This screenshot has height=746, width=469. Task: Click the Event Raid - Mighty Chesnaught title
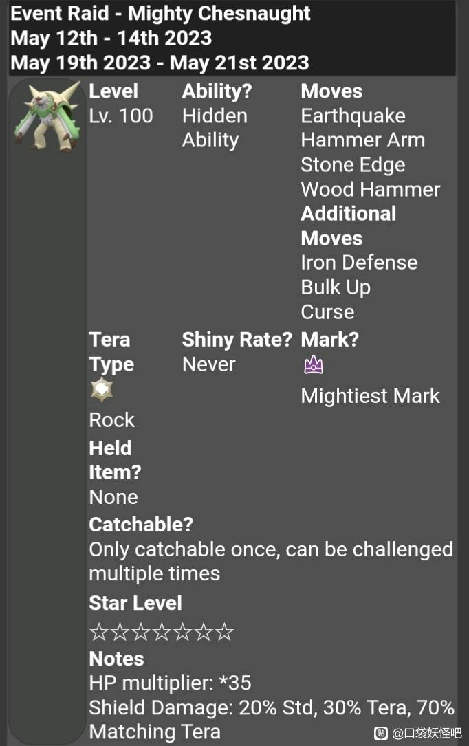coord(160,14)
